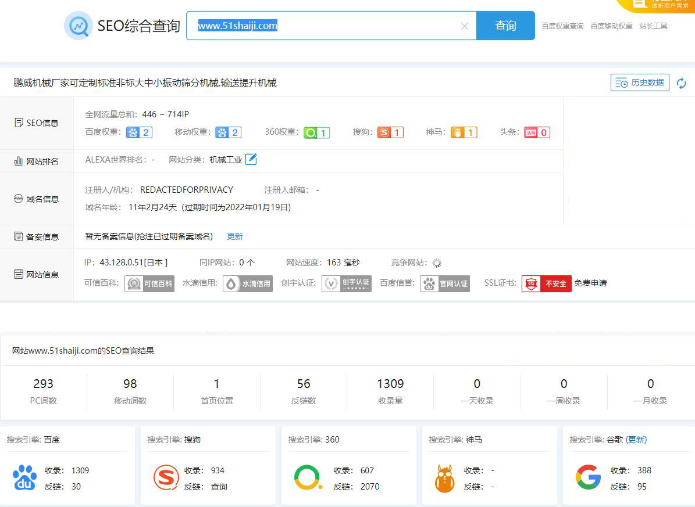695x507 pixels.
Task: Edit the 网站分类 with the pencil icon
Action: (x=251, y=159)
